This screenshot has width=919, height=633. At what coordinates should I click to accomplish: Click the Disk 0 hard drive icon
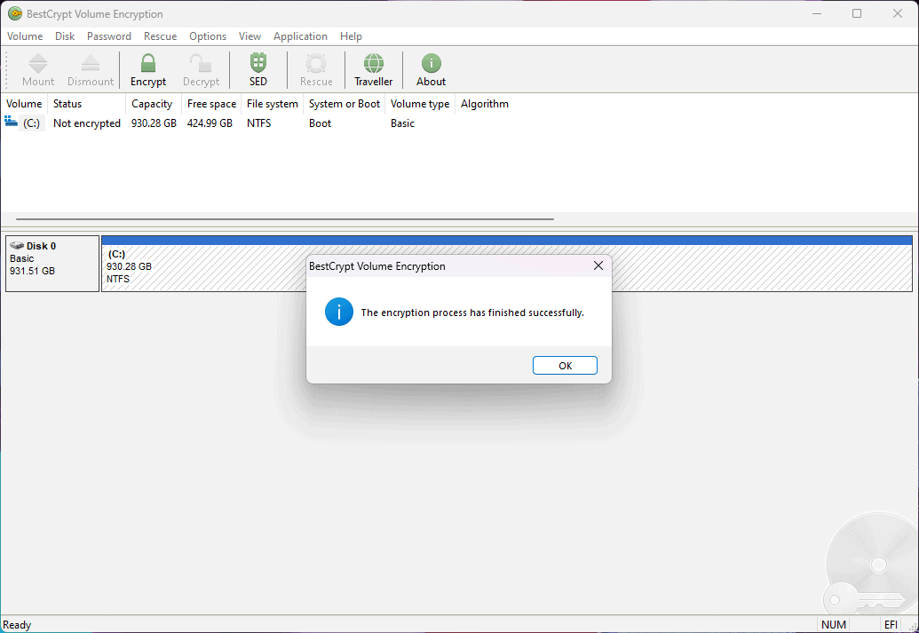pos(16,246)
